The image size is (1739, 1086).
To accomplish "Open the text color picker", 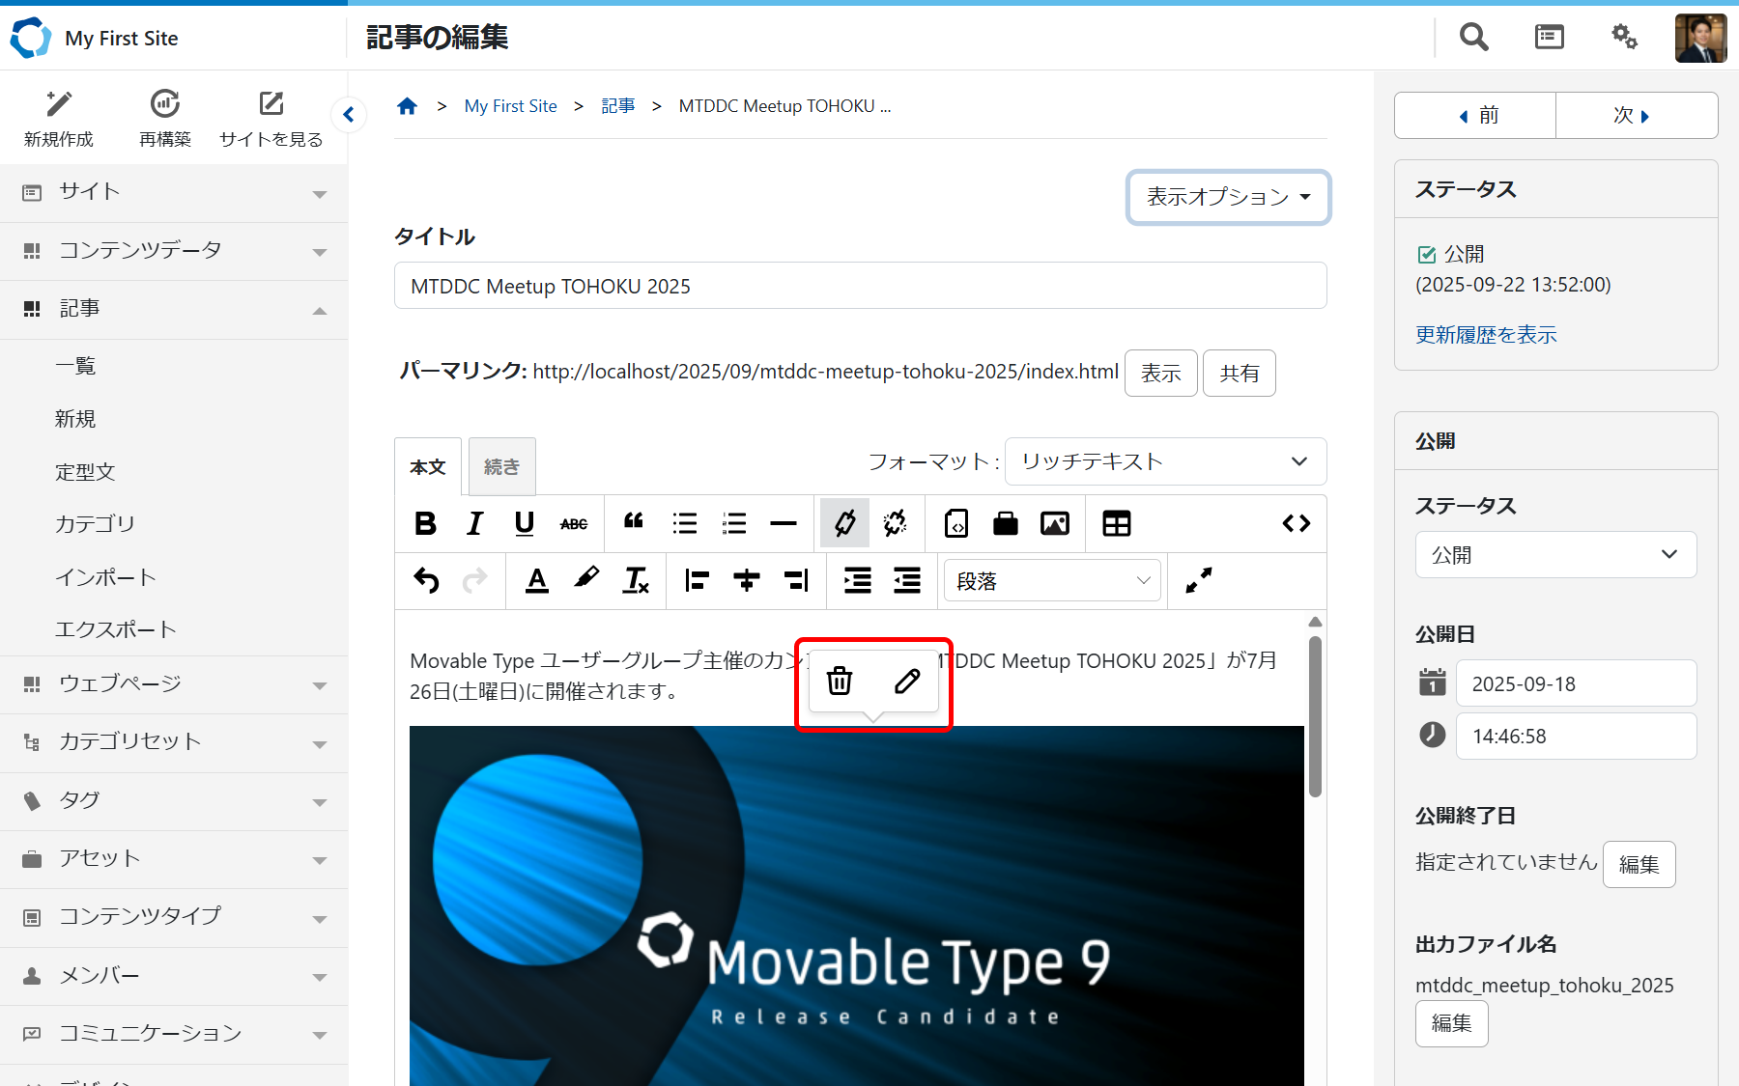I will click(x=537, y=580).
